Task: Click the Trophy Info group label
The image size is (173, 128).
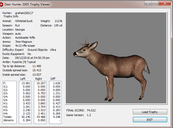Action: (x=11, y=16)
